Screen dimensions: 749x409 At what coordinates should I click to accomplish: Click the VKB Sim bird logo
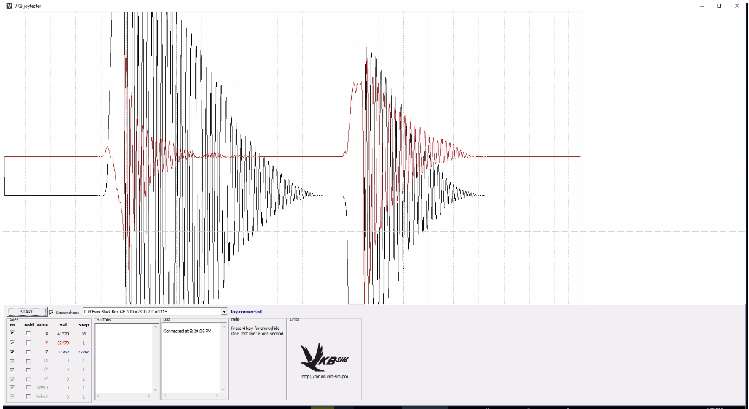[x=323, y=356]
